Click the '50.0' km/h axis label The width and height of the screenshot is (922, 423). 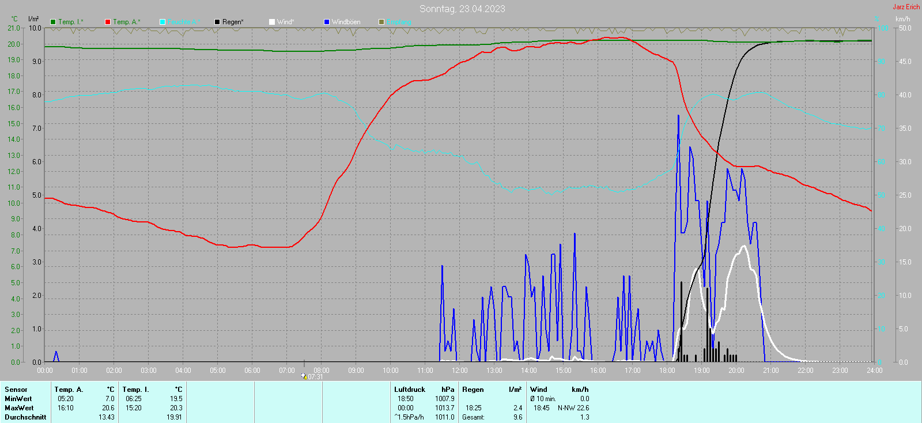tap(905, 28)
